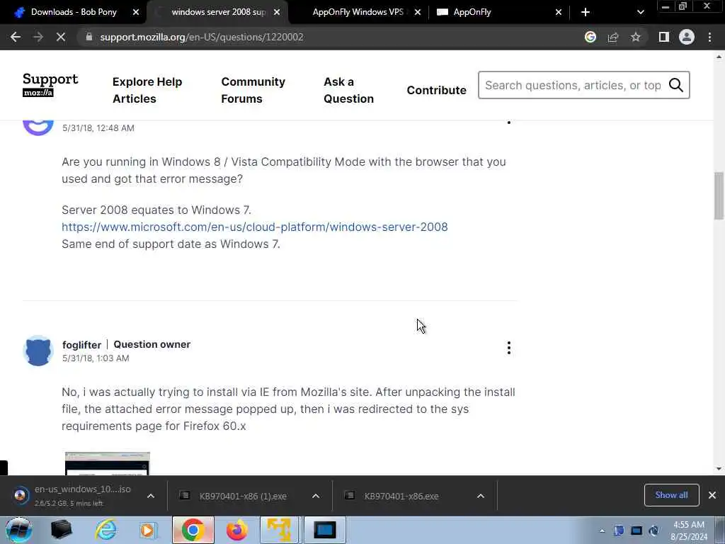
Task: Click the forward navigation arrow
Action: 38,37
